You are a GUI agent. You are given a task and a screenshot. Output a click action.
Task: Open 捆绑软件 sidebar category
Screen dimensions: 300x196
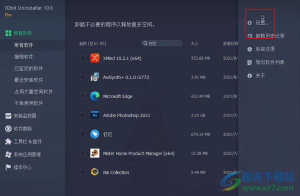23,57
